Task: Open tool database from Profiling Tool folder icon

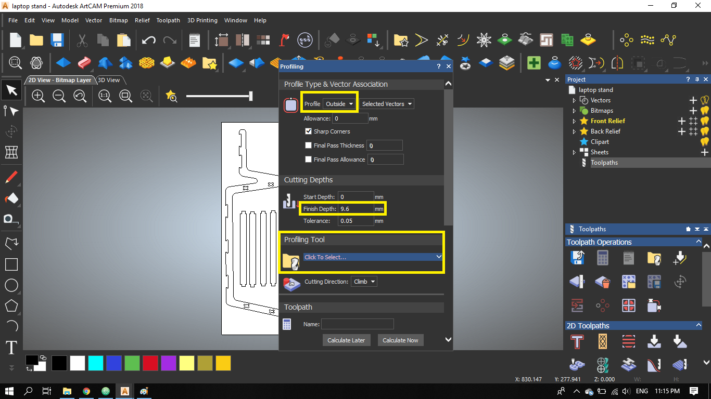Action: pyautogui.click(x=291, y=261)
